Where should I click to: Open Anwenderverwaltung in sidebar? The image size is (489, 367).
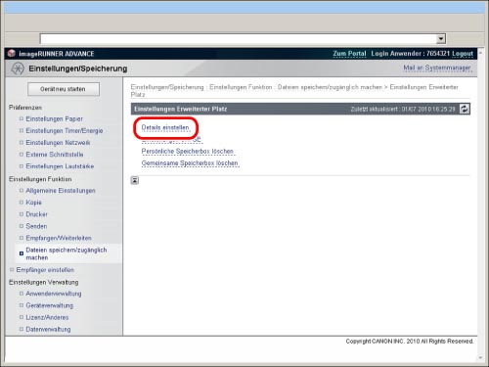[54, 294]
